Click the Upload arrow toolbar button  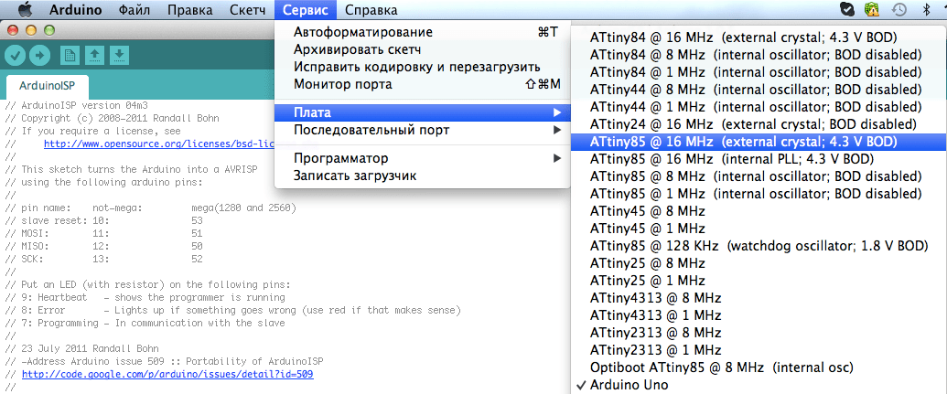tap(39, 55)
